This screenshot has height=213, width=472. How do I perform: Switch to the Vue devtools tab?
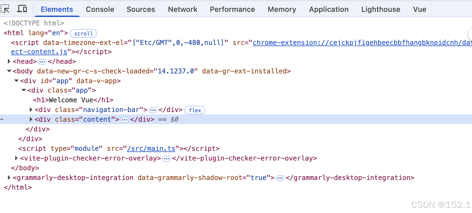click(419, 9)
